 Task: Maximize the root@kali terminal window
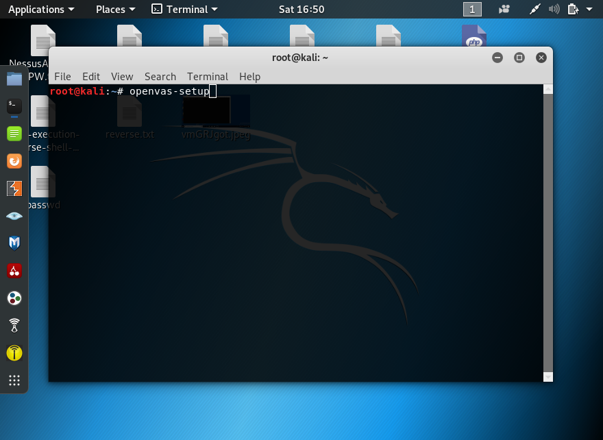pos(519,58)
